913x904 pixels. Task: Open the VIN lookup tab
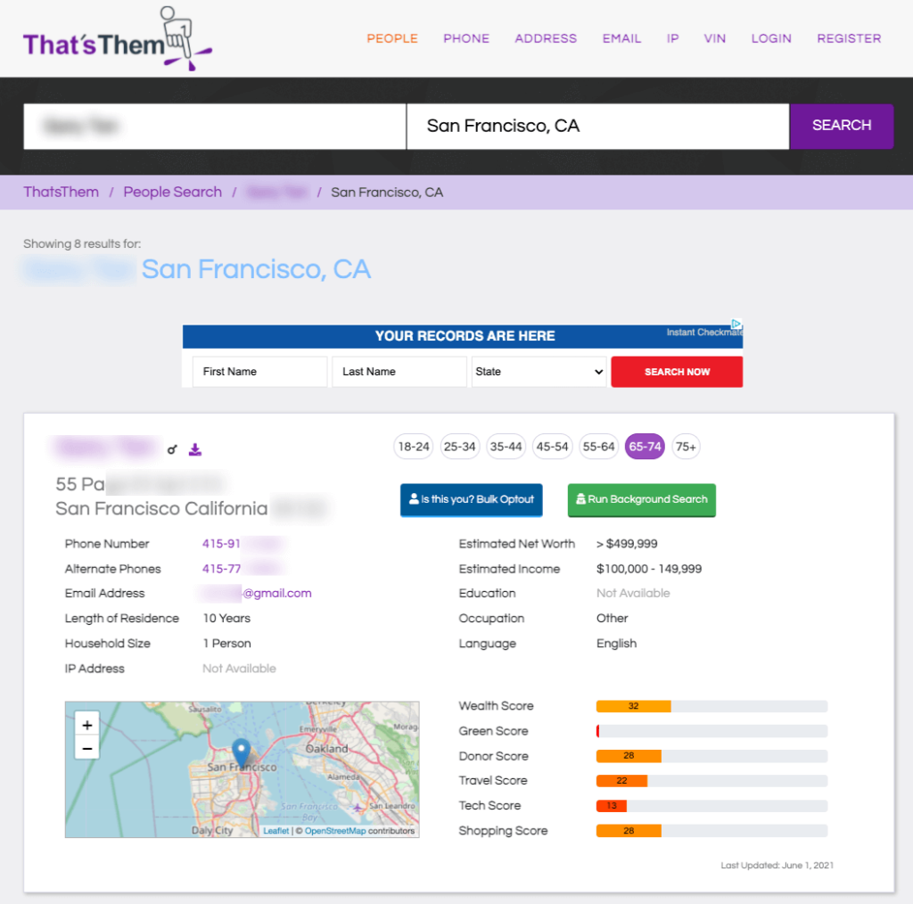tap(714, 38)
